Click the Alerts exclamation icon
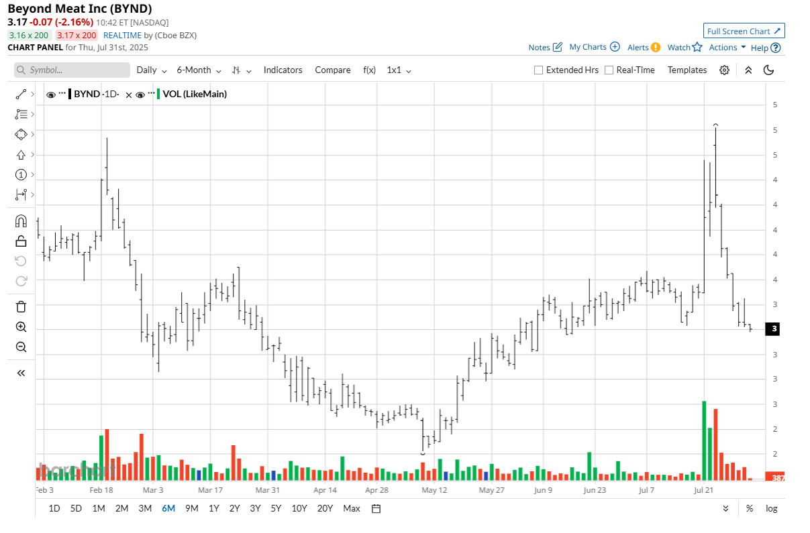Screen dimensions: 810x533 [x=656, y=48]
